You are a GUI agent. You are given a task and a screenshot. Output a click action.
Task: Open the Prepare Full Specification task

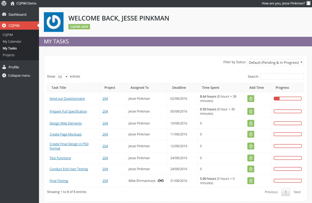(68, 111)
